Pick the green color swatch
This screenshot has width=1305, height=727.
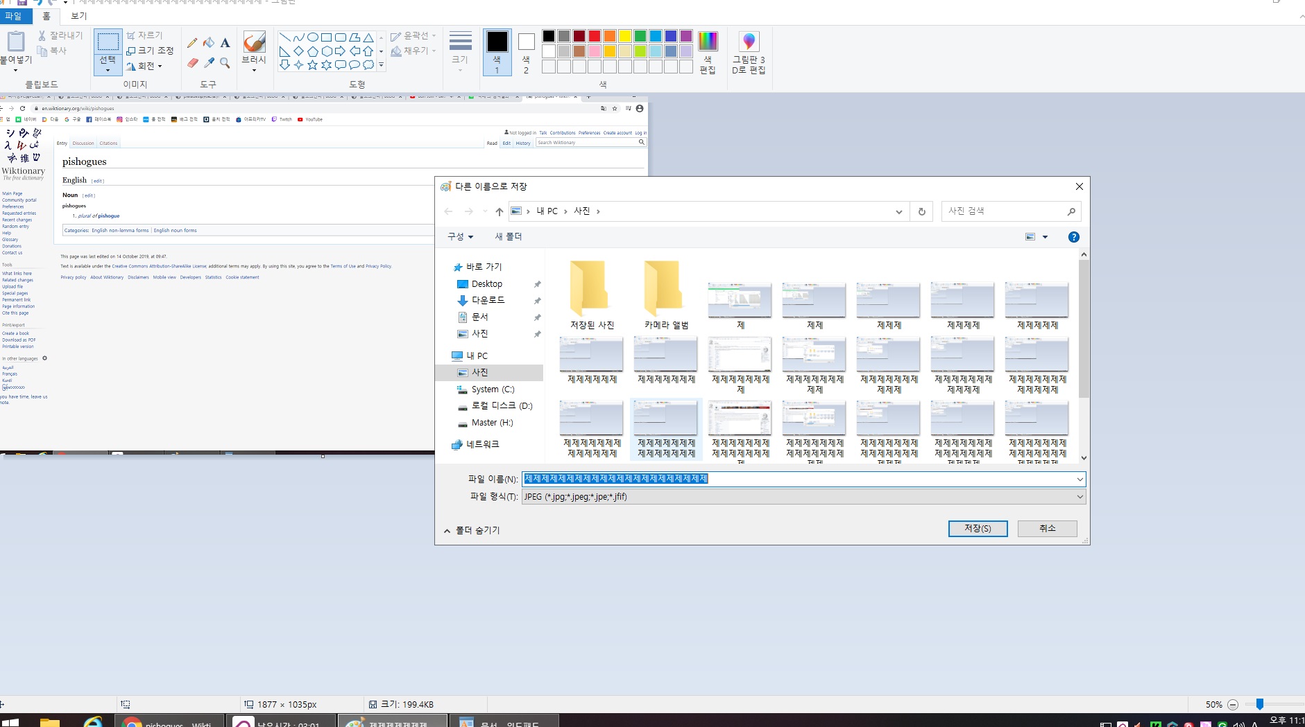[x=640, y=36]
